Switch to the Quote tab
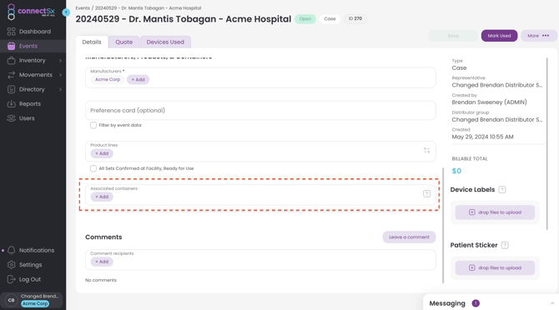The height and width of the screenshot is (310, 559). [123, 42]
